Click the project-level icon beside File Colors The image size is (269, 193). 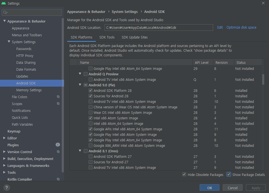58,97
